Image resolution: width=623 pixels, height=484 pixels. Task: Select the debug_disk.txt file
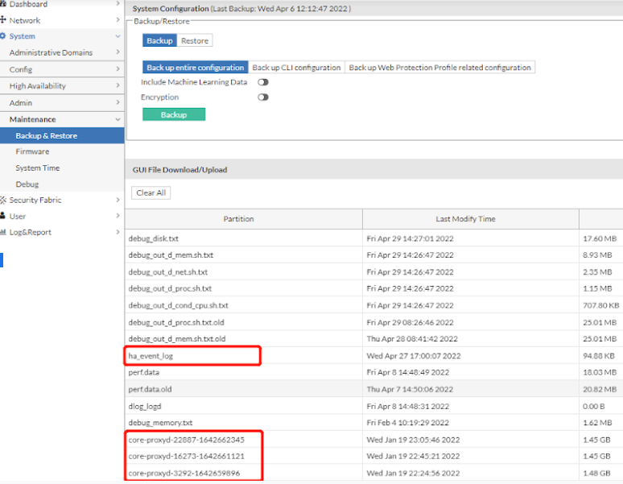coord(154,238)
